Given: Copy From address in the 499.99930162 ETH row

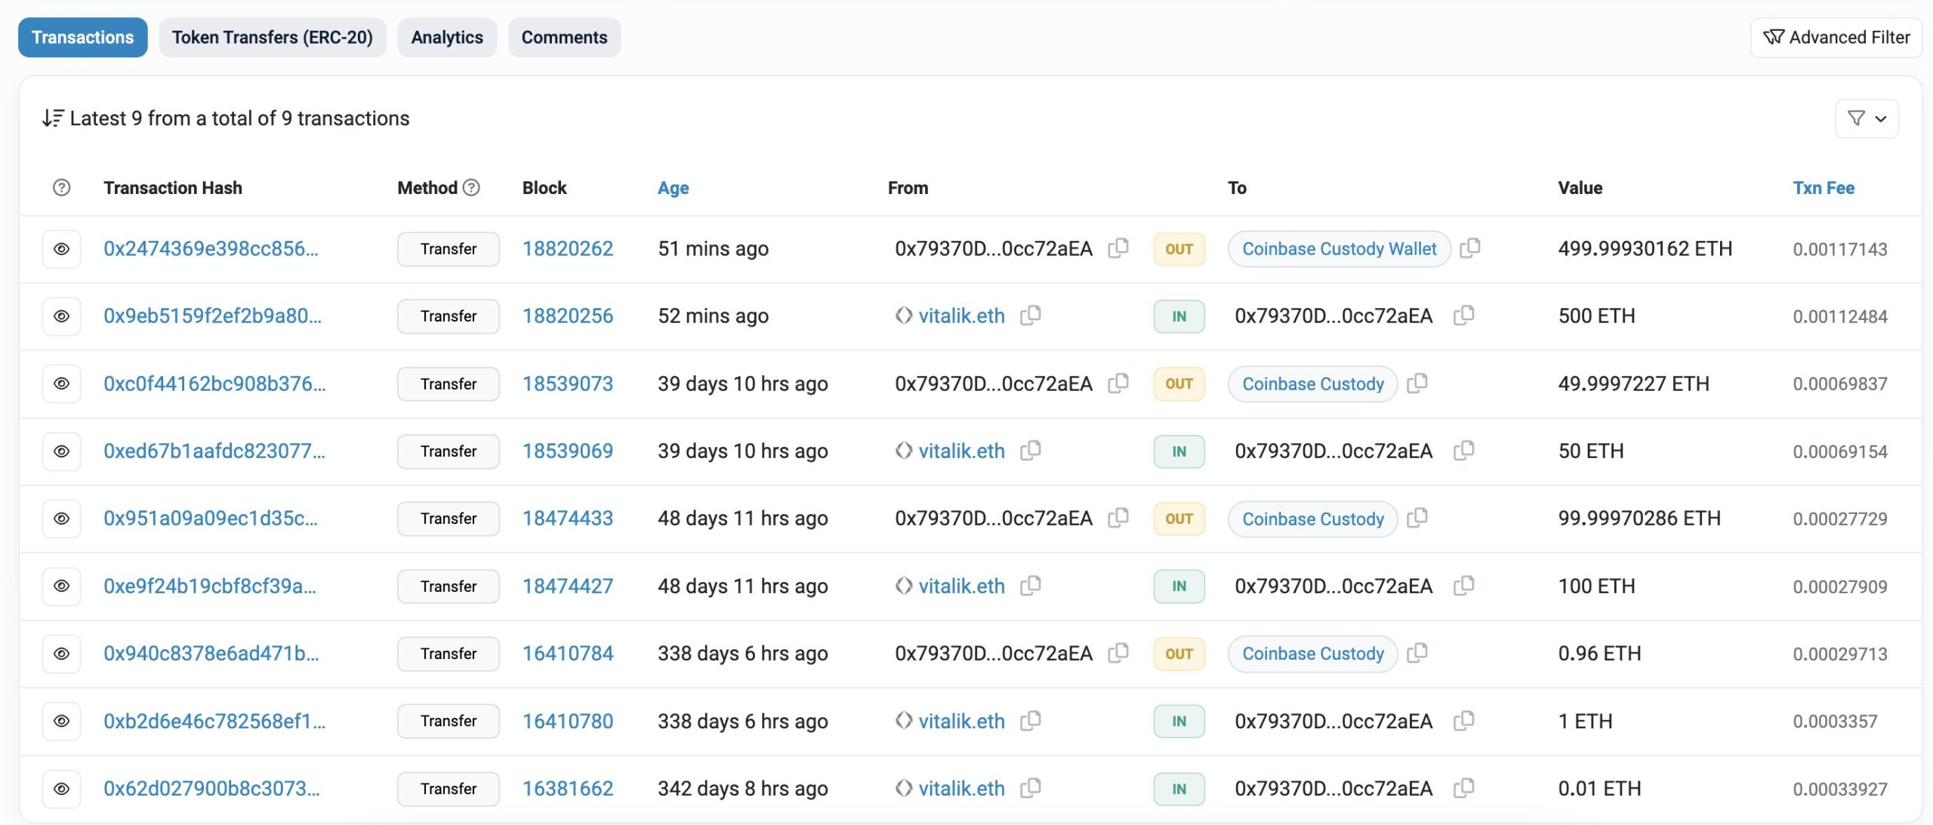Looking at the screenshot, I should pos(1118,248).
